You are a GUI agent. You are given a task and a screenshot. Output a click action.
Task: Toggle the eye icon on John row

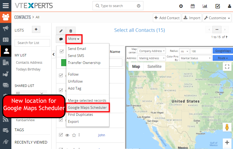click(x=67, y=135)
